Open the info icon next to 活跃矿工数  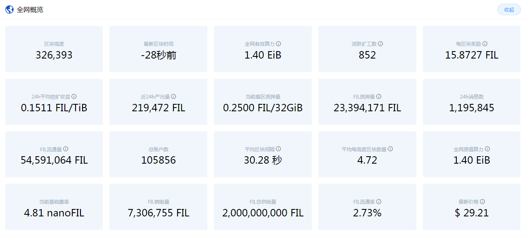tap(380, 44)
